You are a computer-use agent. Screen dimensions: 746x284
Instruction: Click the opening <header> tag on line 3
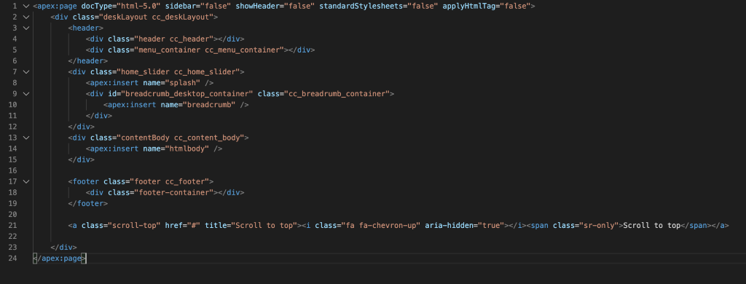coord(86,28)
